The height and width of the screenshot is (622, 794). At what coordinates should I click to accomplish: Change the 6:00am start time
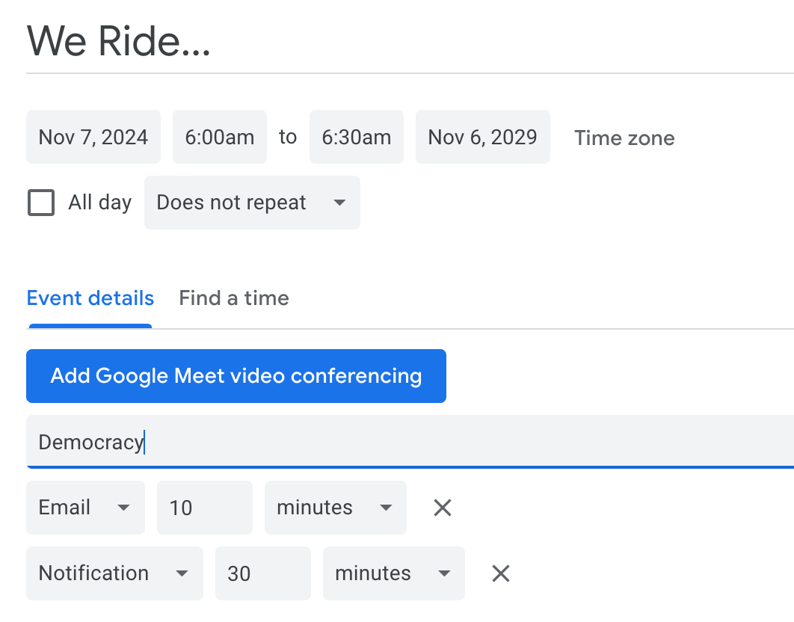(x=220, y=138)
